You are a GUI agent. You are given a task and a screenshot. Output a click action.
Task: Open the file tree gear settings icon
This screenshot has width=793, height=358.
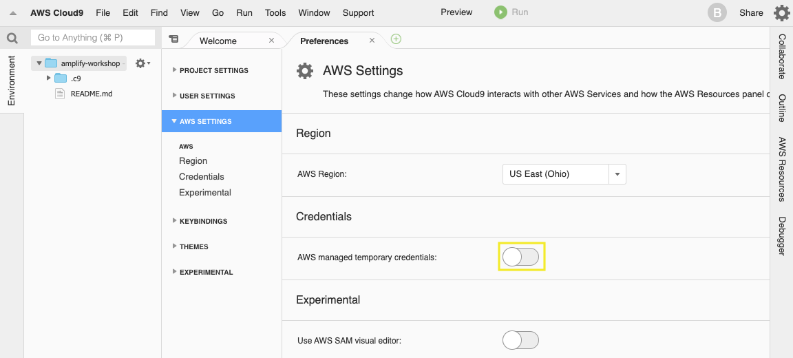(x=142, y=63)
